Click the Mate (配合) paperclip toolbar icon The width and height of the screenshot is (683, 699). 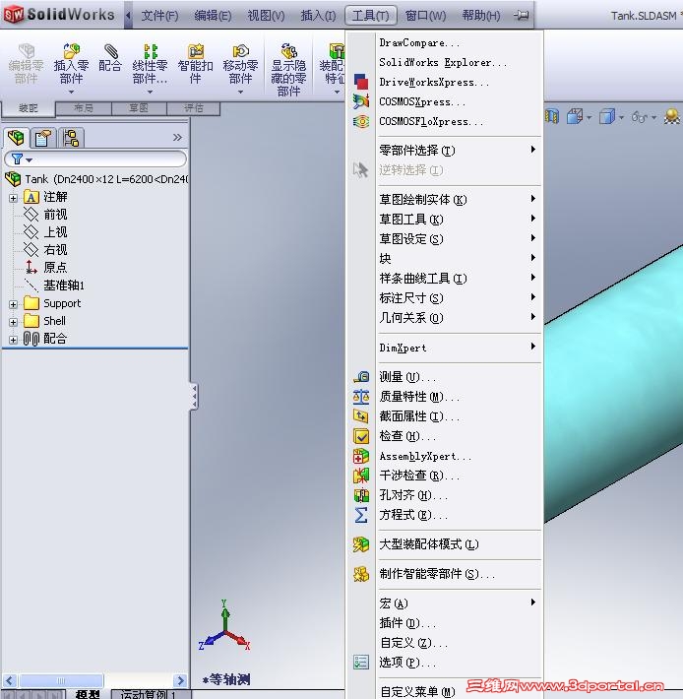coord(110,51)
